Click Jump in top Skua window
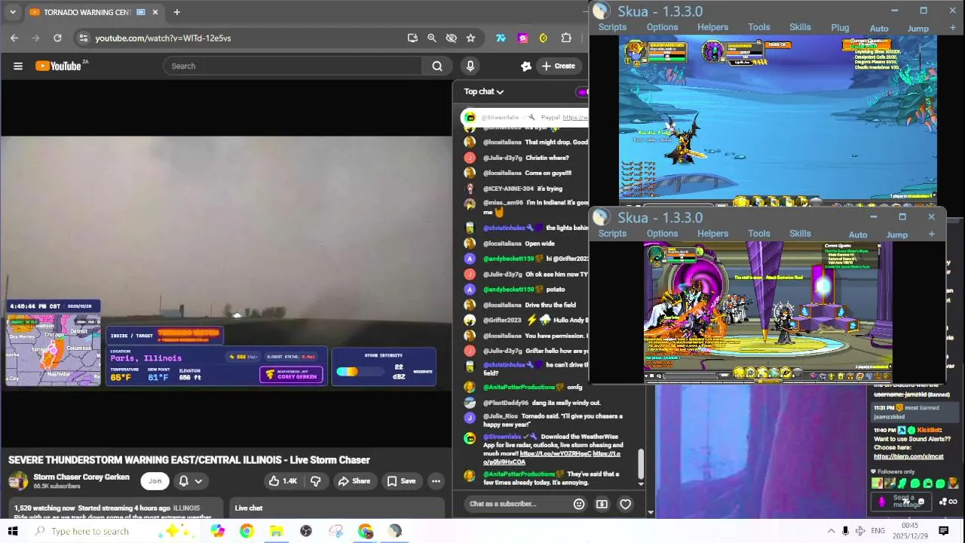This screenshot has width=965, height=543. point(918,29)
